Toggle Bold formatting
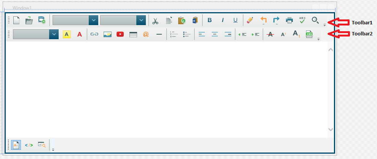This screenshot has width=377, height=159. 209,20
